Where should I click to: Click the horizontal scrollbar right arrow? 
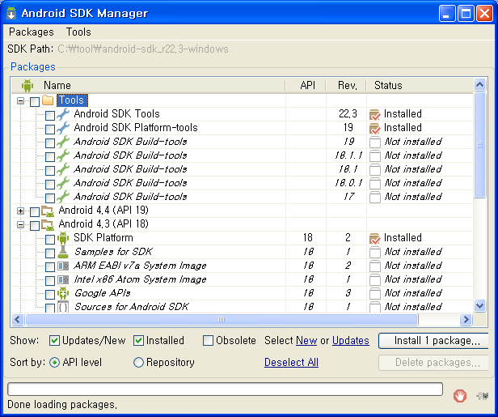pyautogui.click(x=466, y=319)
